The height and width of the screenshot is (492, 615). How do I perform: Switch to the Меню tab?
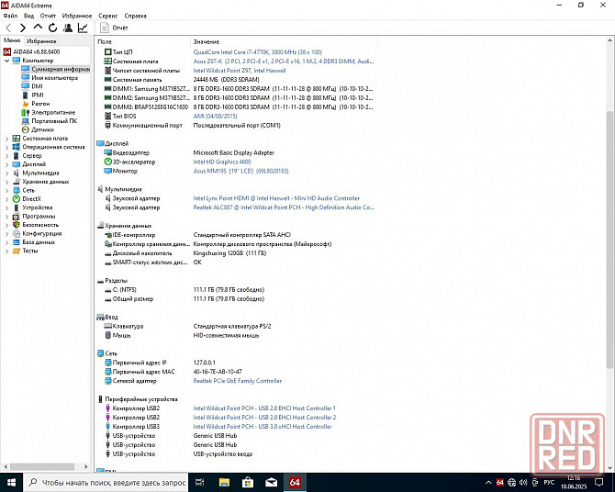12,40
